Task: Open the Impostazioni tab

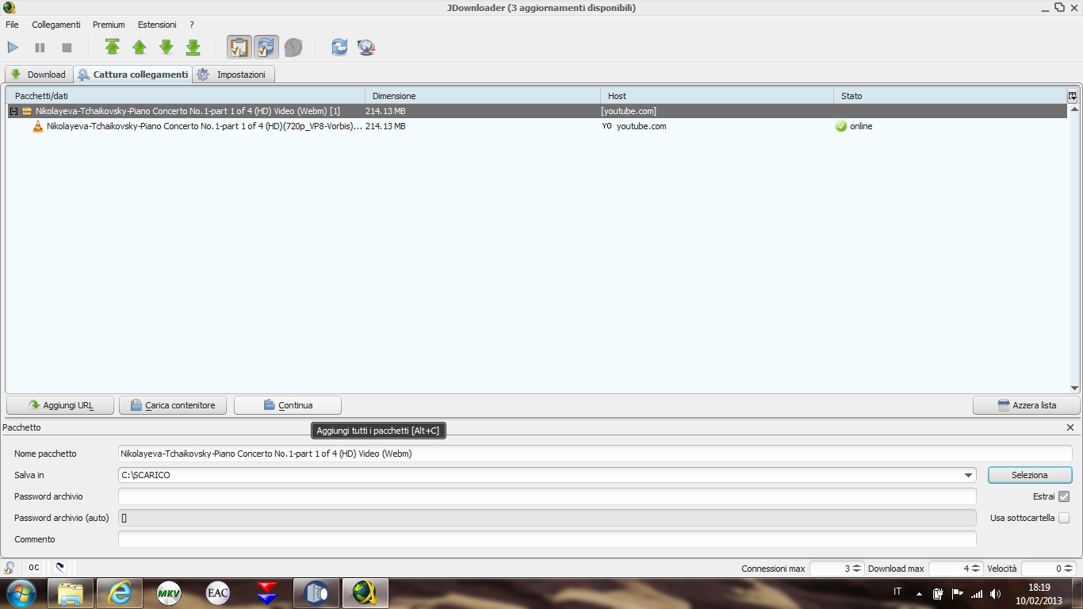Action: tap(234, 75)
